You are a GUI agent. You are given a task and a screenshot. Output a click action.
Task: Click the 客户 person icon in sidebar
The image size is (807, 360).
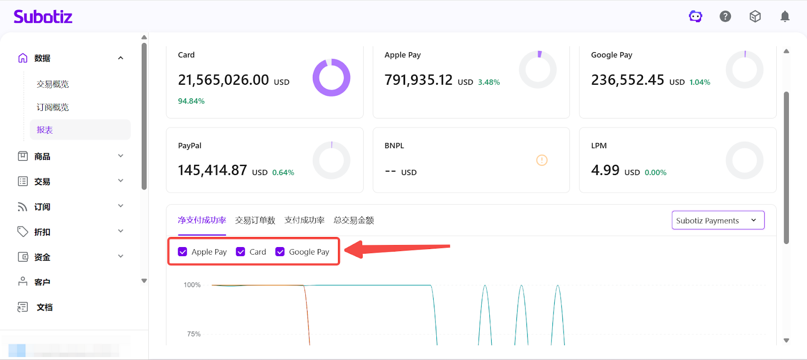pyautogui.click(x=23, y=282)
